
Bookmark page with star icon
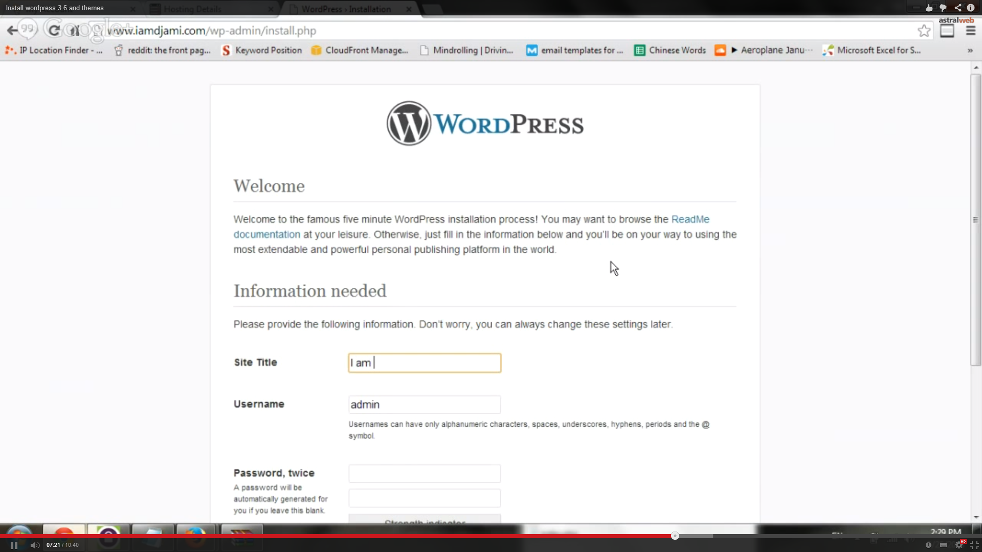point(924,31)
